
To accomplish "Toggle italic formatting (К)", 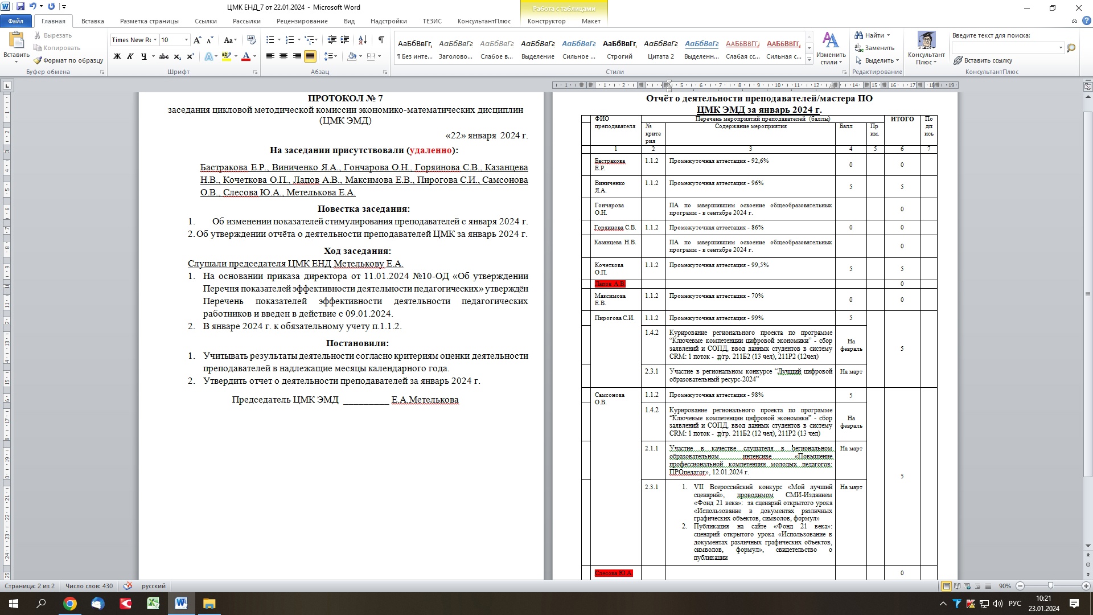I will click(x=130, y=56).
